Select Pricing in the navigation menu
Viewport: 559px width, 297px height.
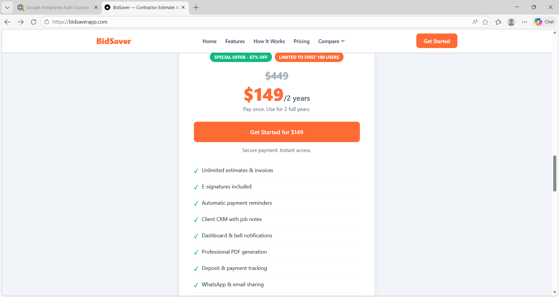(301, 41)
